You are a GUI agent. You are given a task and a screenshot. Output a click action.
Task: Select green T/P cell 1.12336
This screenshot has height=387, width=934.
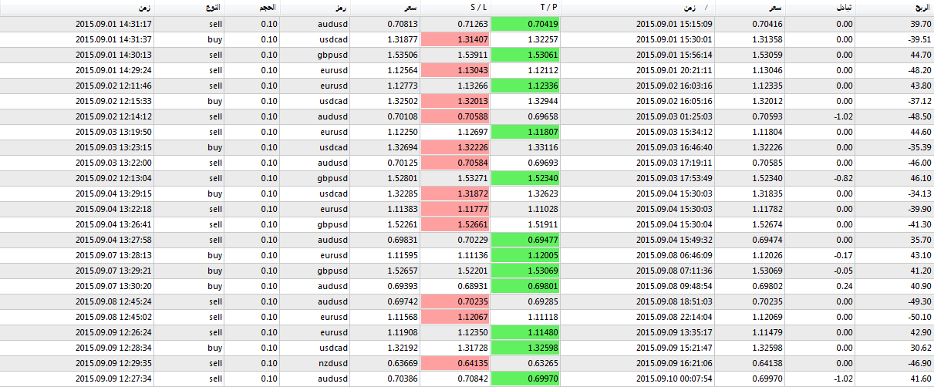point(525,86)
